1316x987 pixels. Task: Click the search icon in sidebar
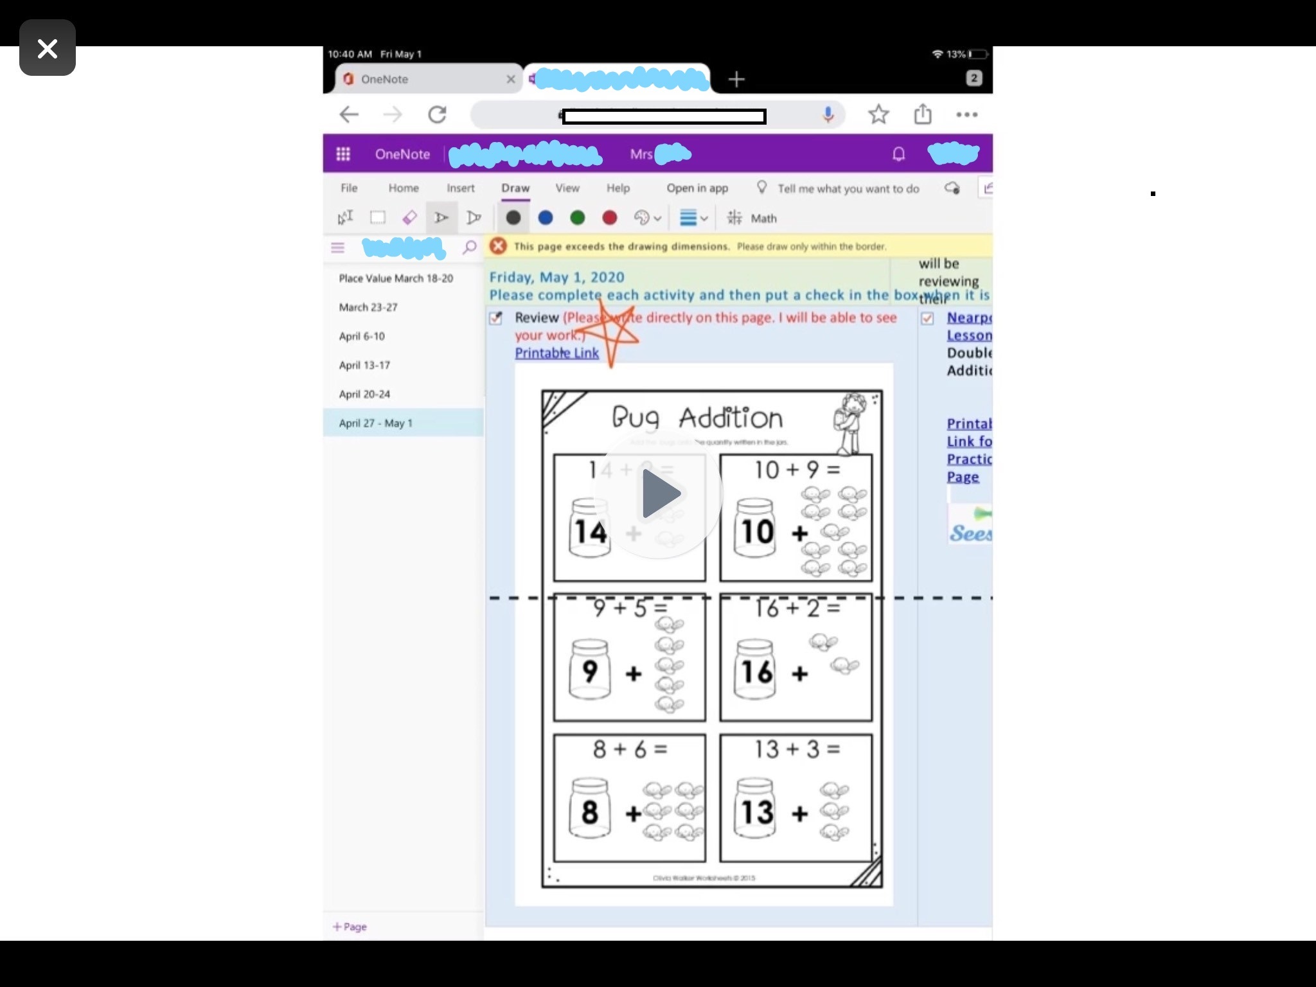pos(468,247)
